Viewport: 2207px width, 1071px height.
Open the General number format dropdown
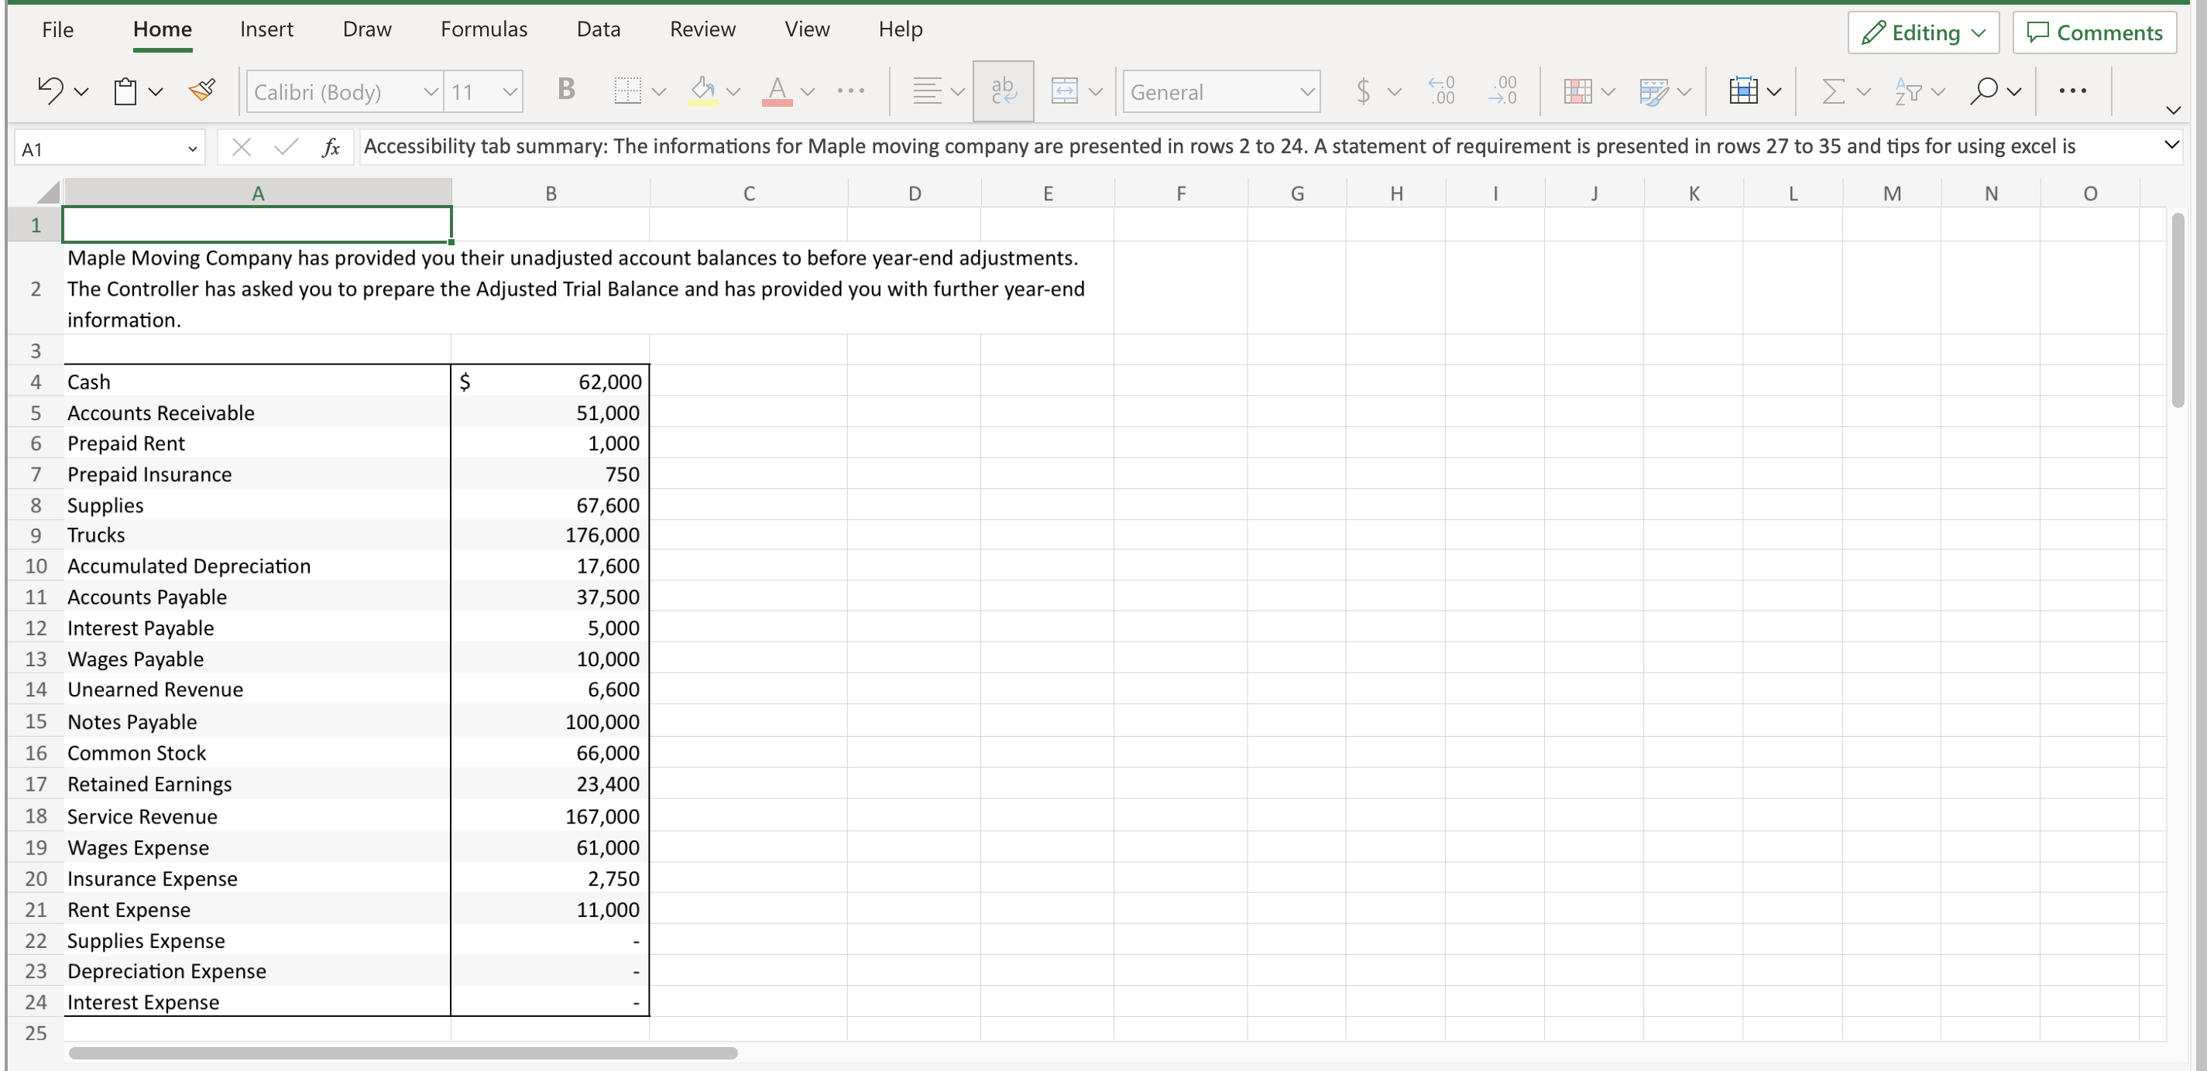[x=1221, y=91]
